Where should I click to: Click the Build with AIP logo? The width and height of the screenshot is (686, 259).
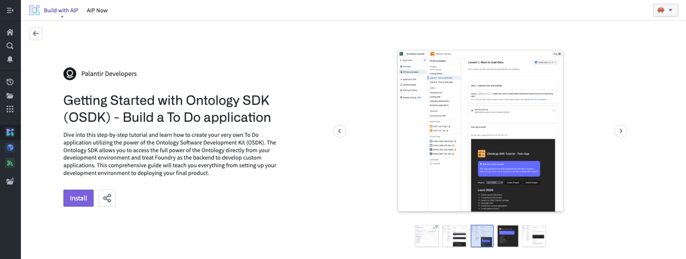coord(34,10)
